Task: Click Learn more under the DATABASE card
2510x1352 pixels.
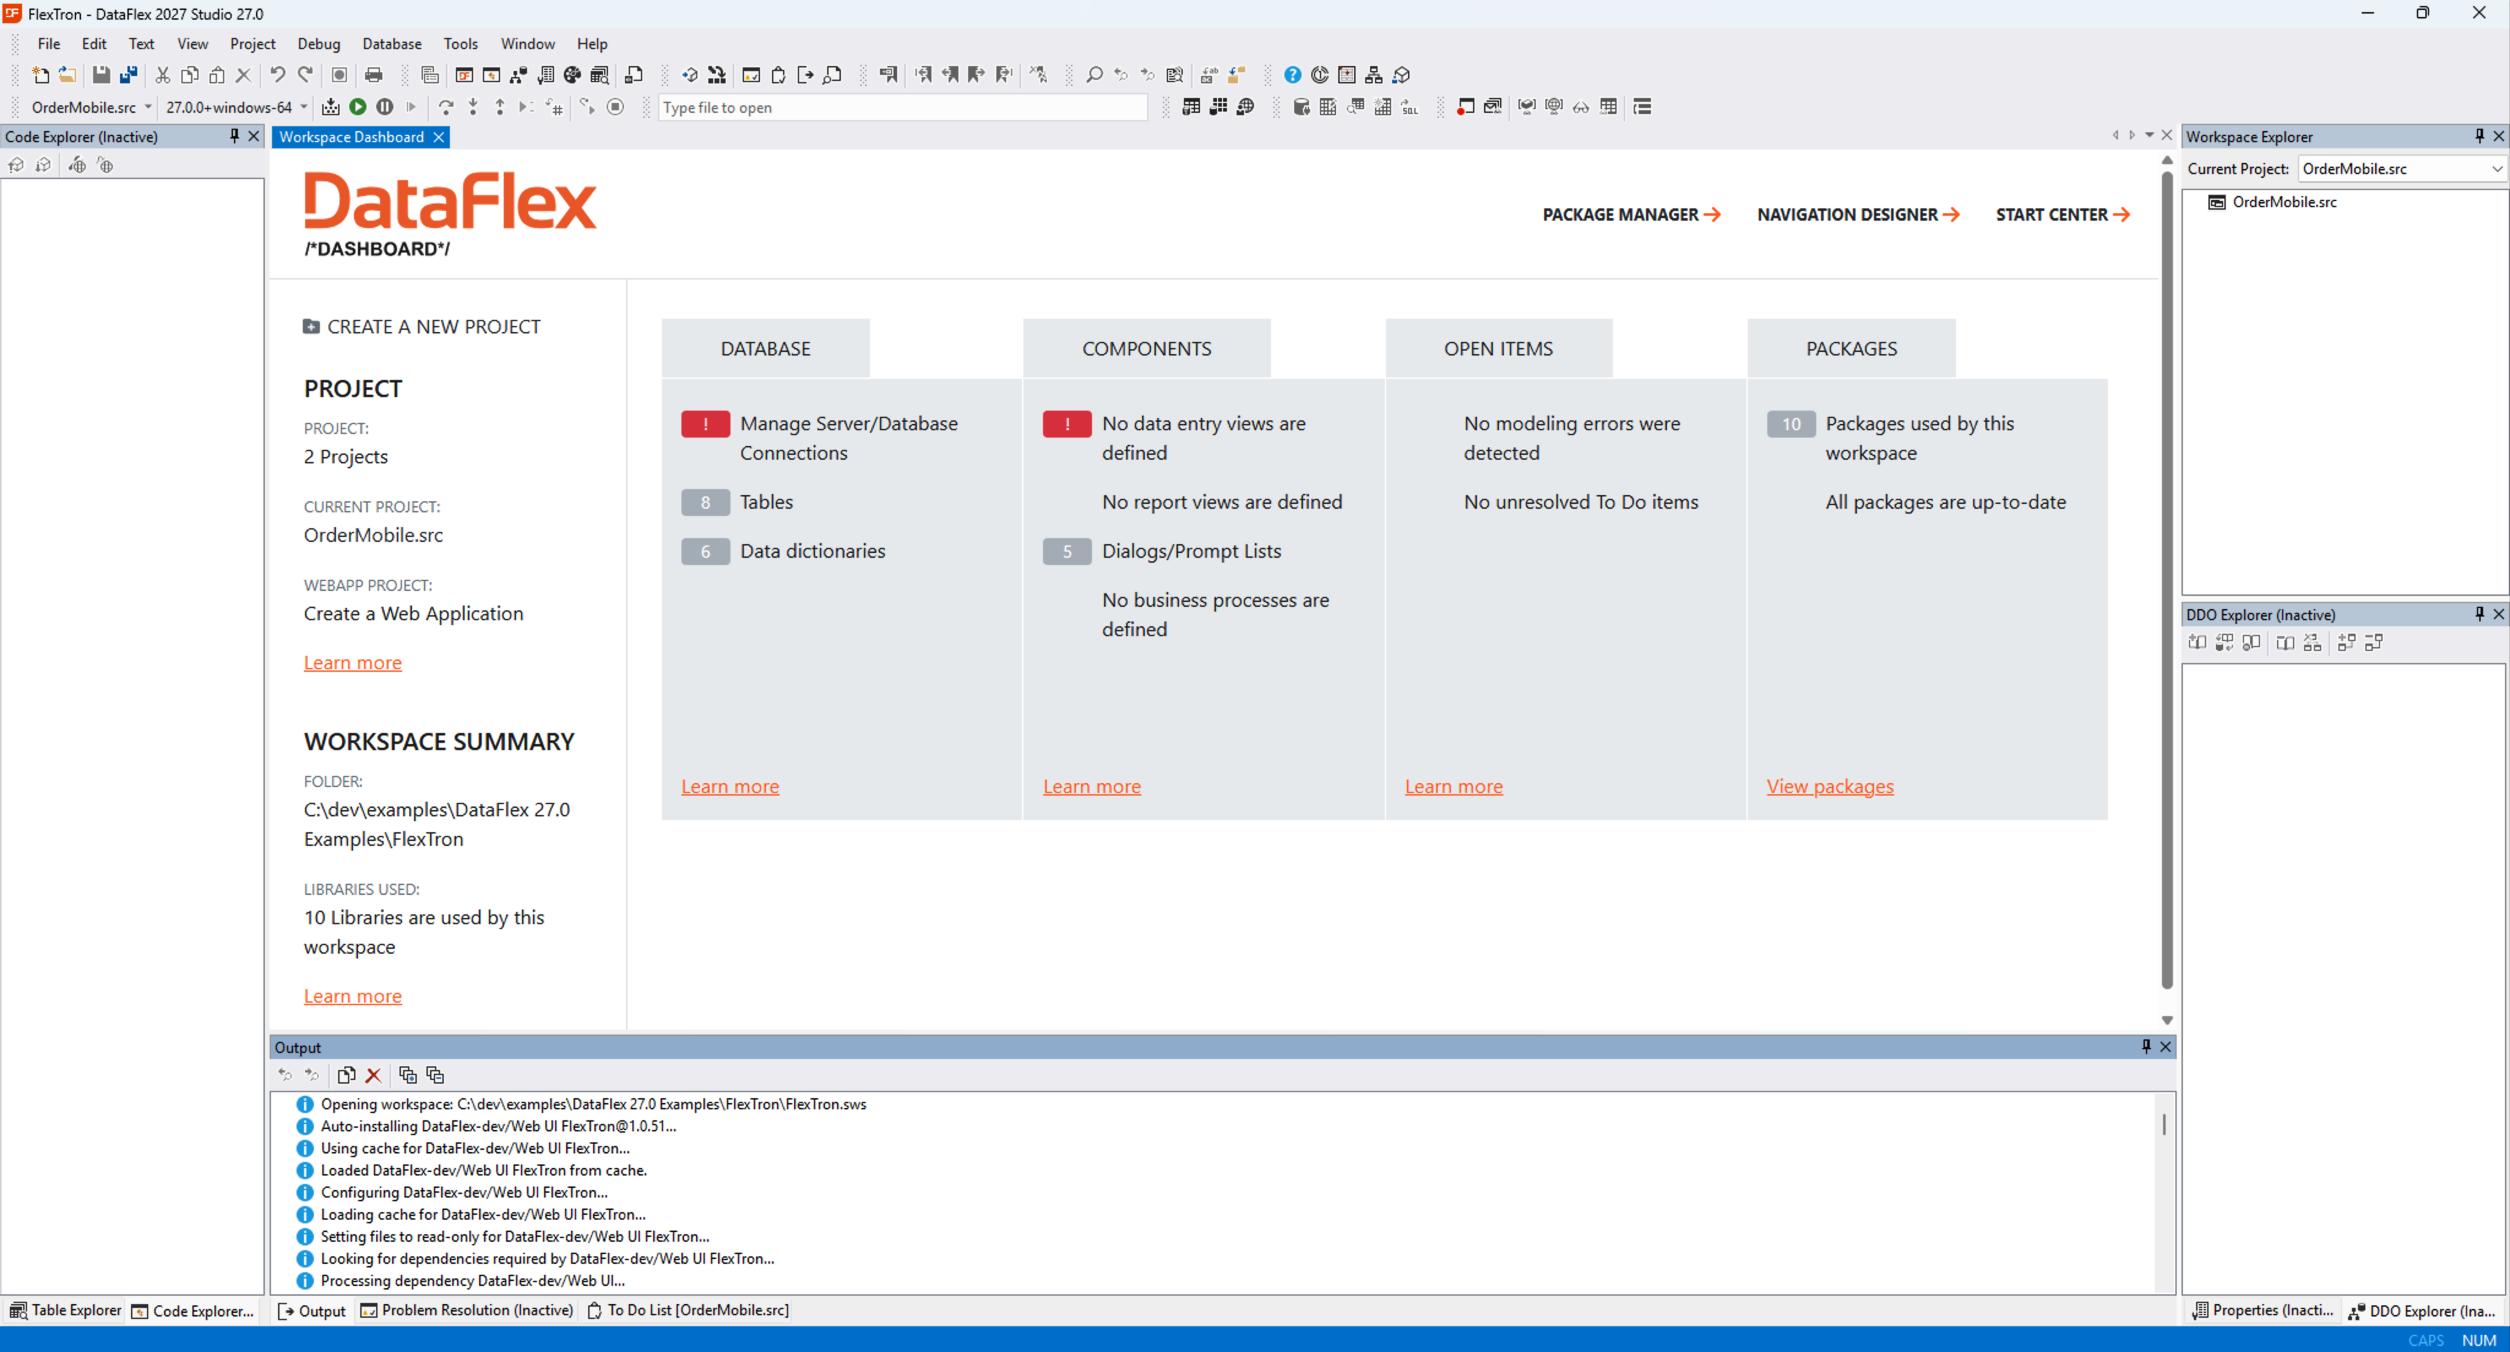Action: coord(730,787)
